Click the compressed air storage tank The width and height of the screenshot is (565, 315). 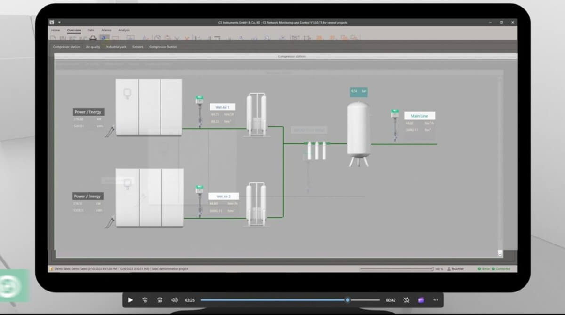pos(358,129)
